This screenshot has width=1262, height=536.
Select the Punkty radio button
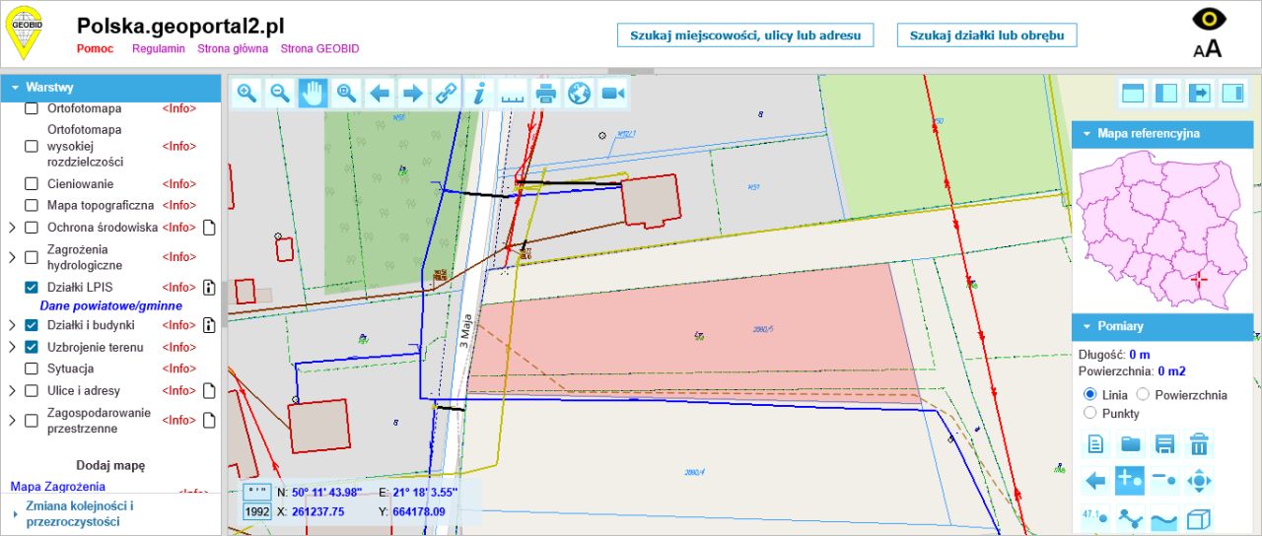coord(1089,413)
